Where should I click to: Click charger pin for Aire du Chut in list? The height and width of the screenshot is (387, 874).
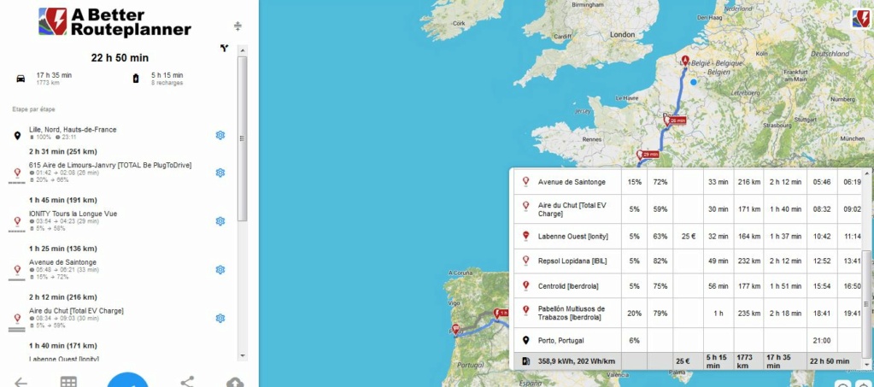click(17, 318)
